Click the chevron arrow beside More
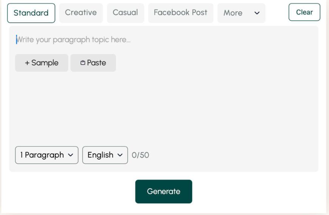 [257, 13]
